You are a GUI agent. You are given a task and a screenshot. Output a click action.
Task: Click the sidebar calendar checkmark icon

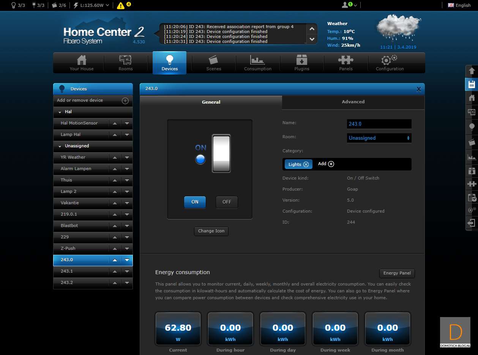point(472,197)
